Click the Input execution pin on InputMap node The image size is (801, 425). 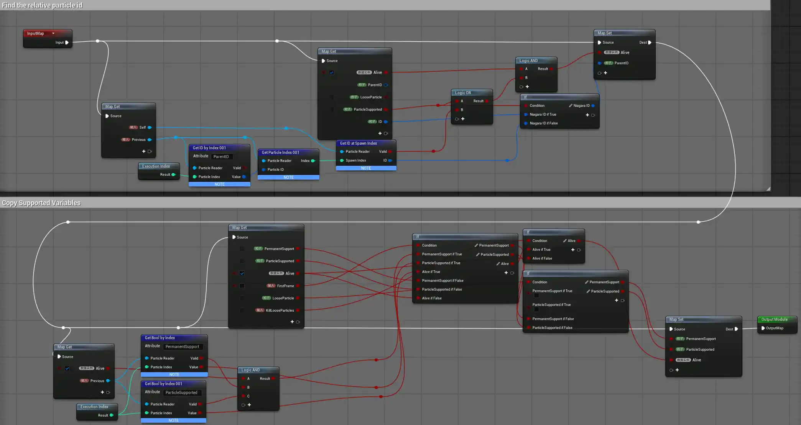(x=67, y=42)
